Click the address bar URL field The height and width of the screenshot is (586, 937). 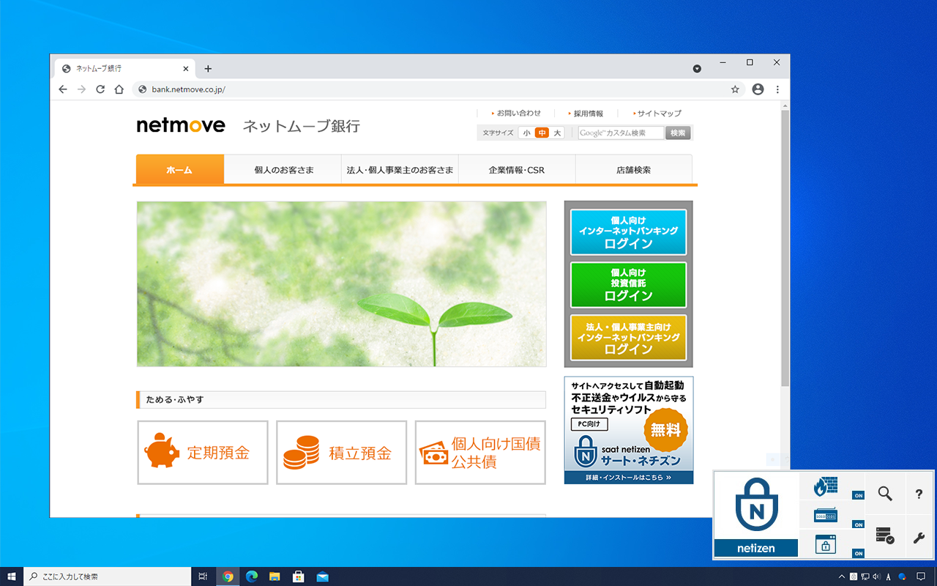click(x=438, y=89)
